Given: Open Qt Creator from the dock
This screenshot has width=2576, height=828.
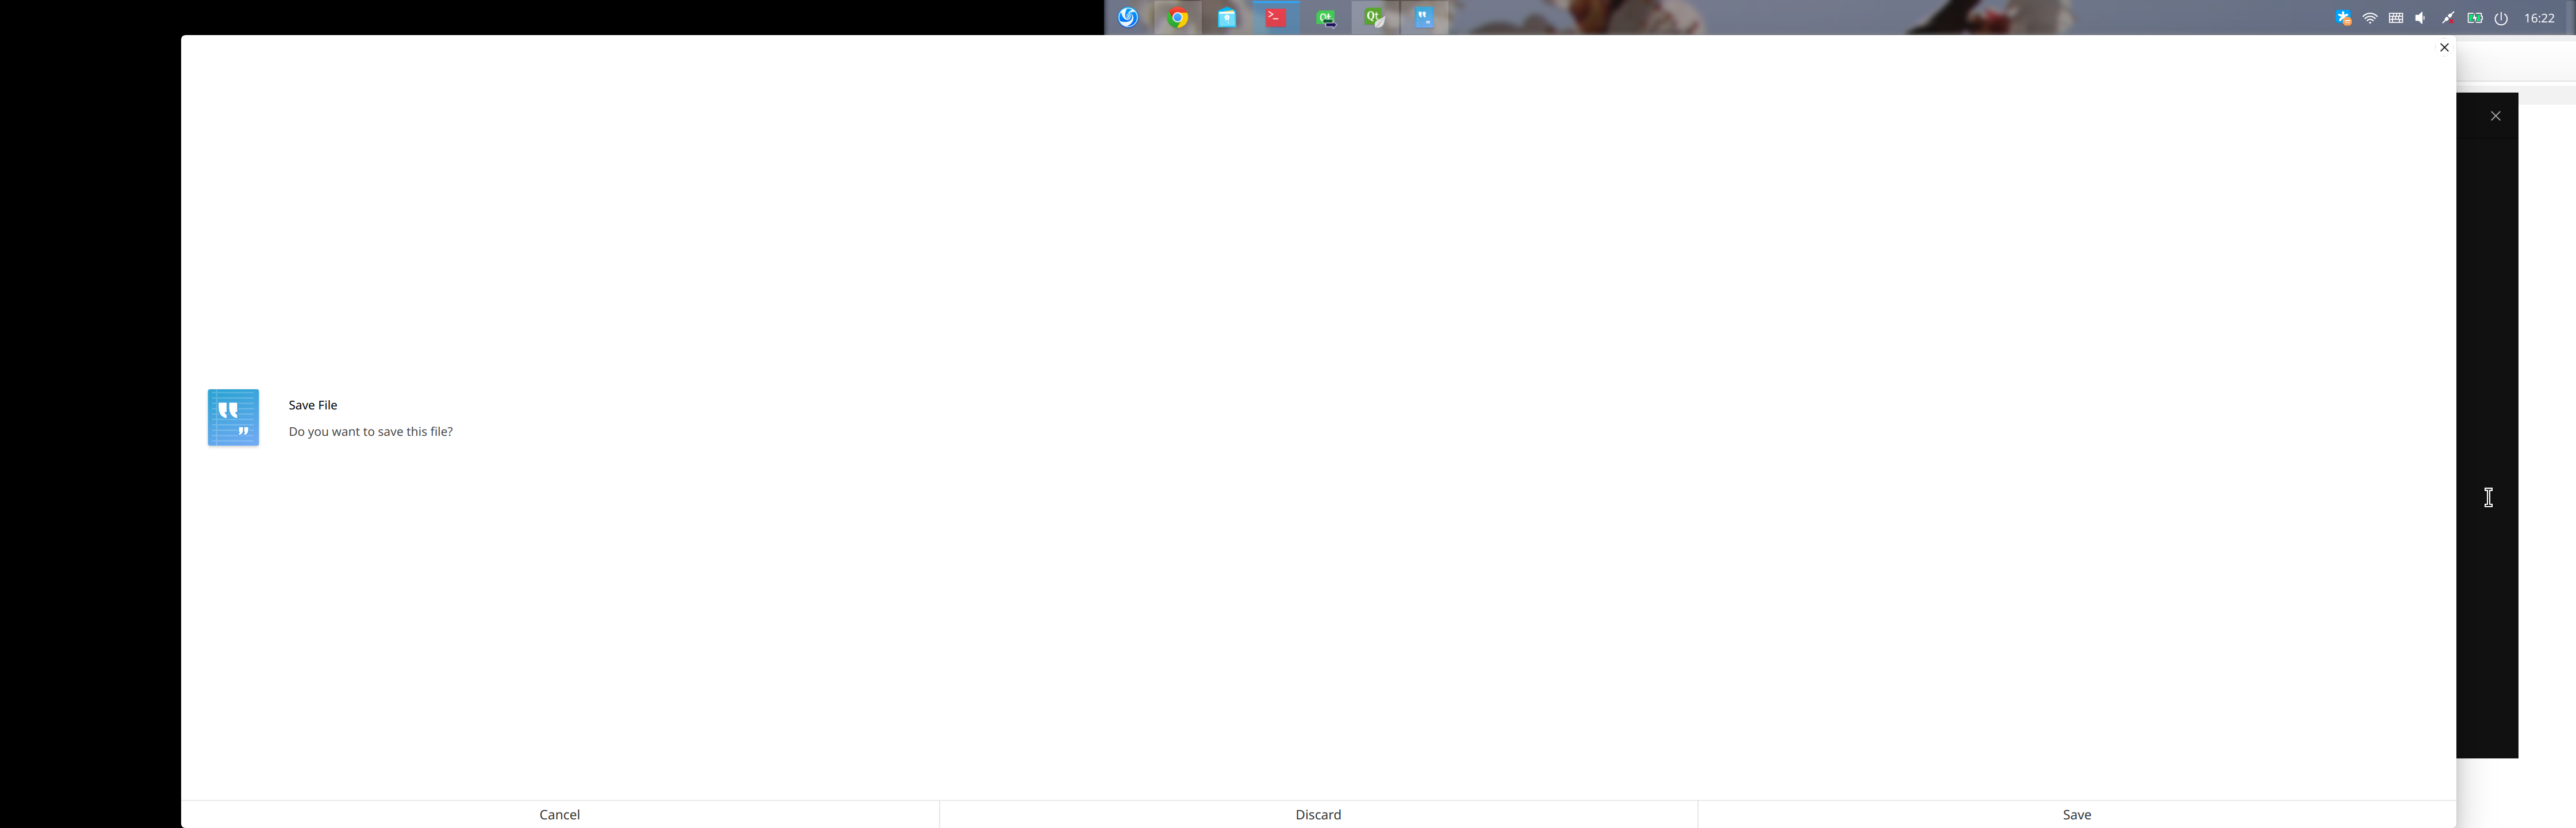Looking at the screenshot, I should tap(1375, 17).
